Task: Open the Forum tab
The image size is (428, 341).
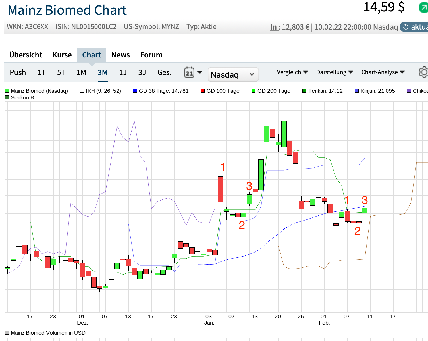Action: [151, 55]
